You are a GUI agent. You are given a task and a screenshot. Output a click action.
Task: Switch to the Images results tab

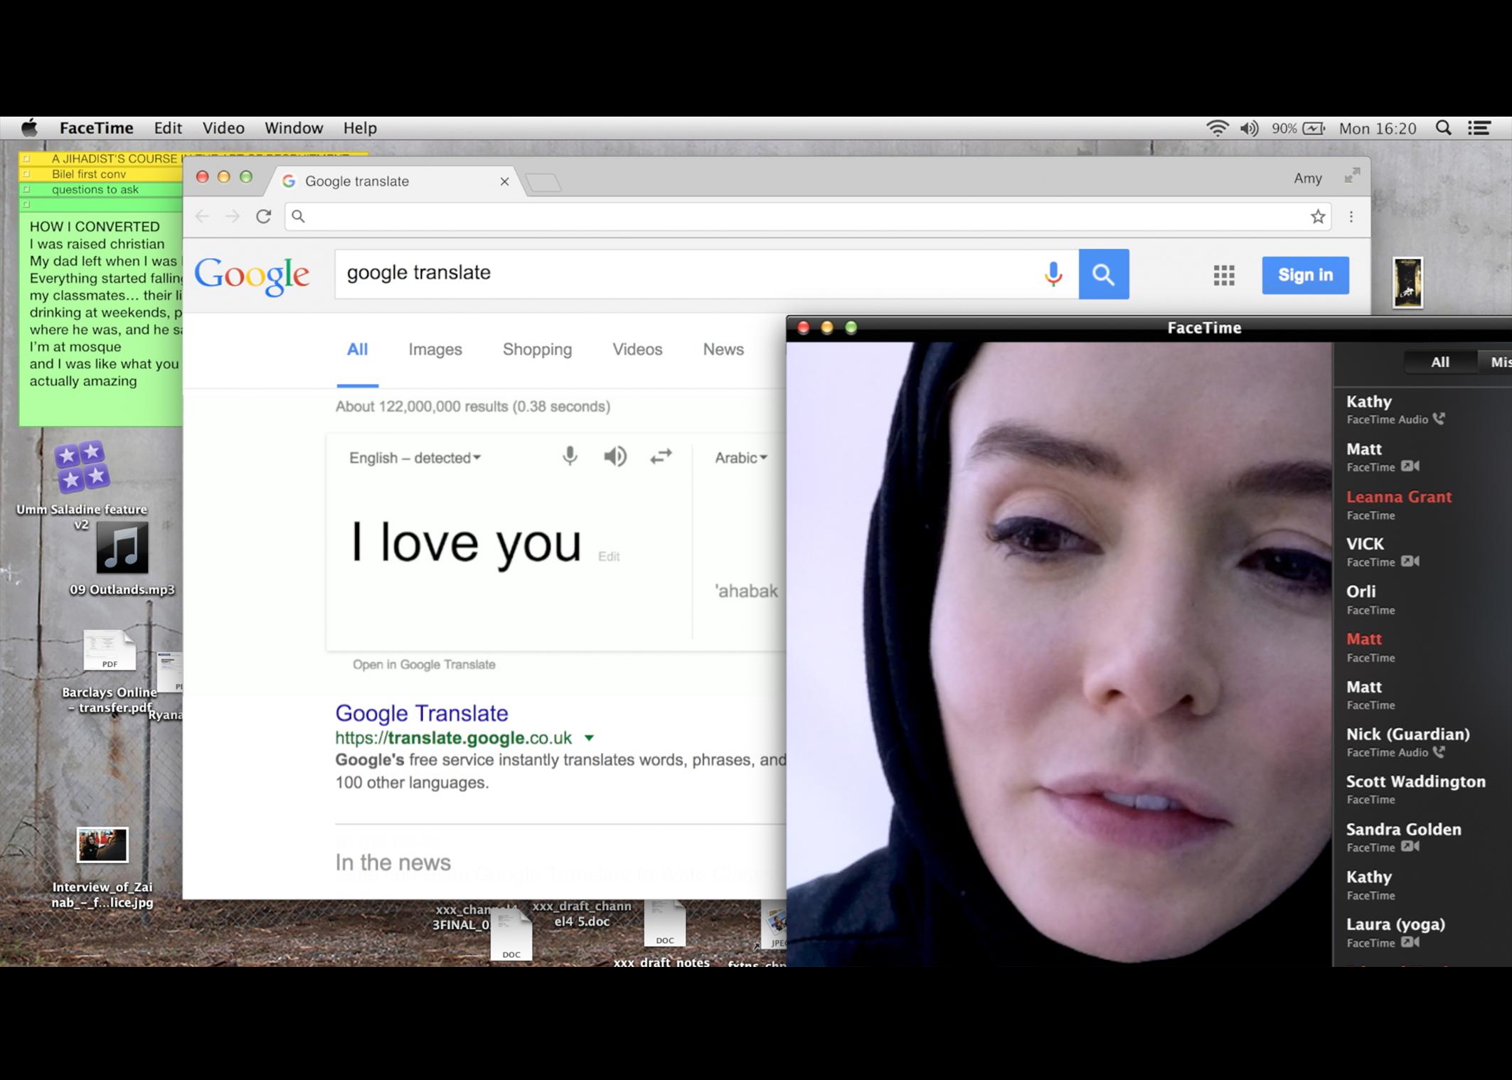pos(435,349)
